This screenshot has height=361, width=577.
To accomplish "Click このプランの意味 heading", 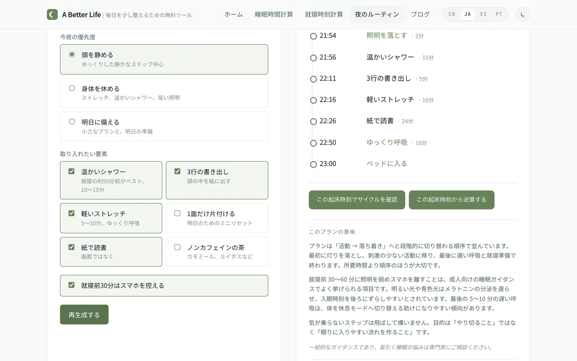I will click(x=332, y=232).
